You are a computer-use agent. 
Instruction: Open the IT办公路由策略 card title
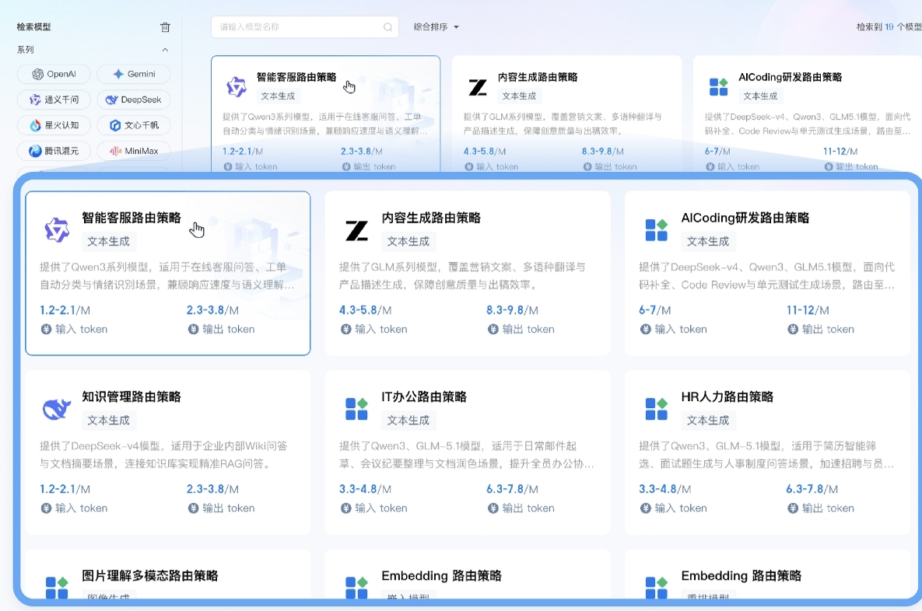[x=424, y=397]
